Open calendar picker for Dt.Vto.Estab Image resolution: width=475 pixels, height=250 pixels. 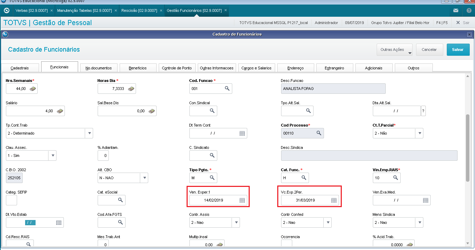(x=59, y=222)
